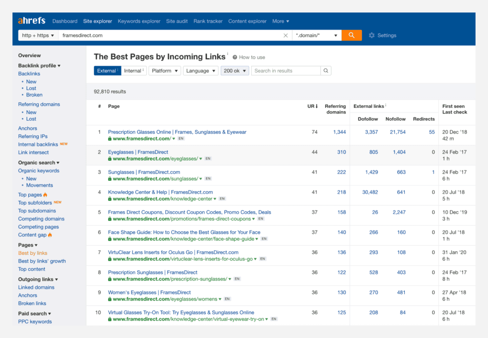Open the Best by links' growth link
488x338 pixels.
click(x=42, y=261)
